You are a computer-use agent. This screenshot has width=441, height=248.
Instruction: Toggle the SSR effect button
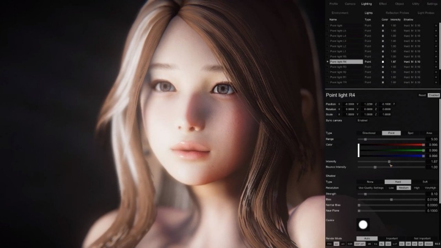tap(350, 244)
